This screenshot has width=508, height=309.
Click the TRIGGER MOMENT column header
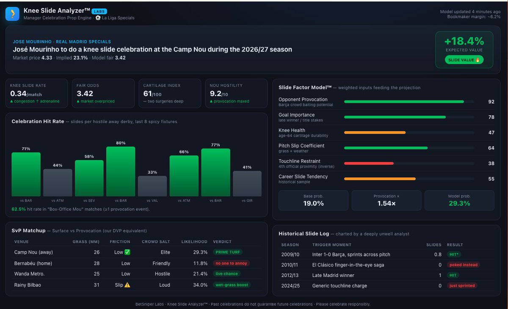pyautogui.click(x=332, y=245)
